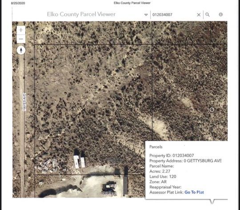Click into the parcel search field

pyautogui.click(x=173, y=15)
